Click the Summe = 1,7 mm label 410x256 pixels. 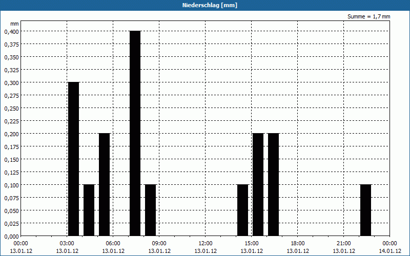368,17
